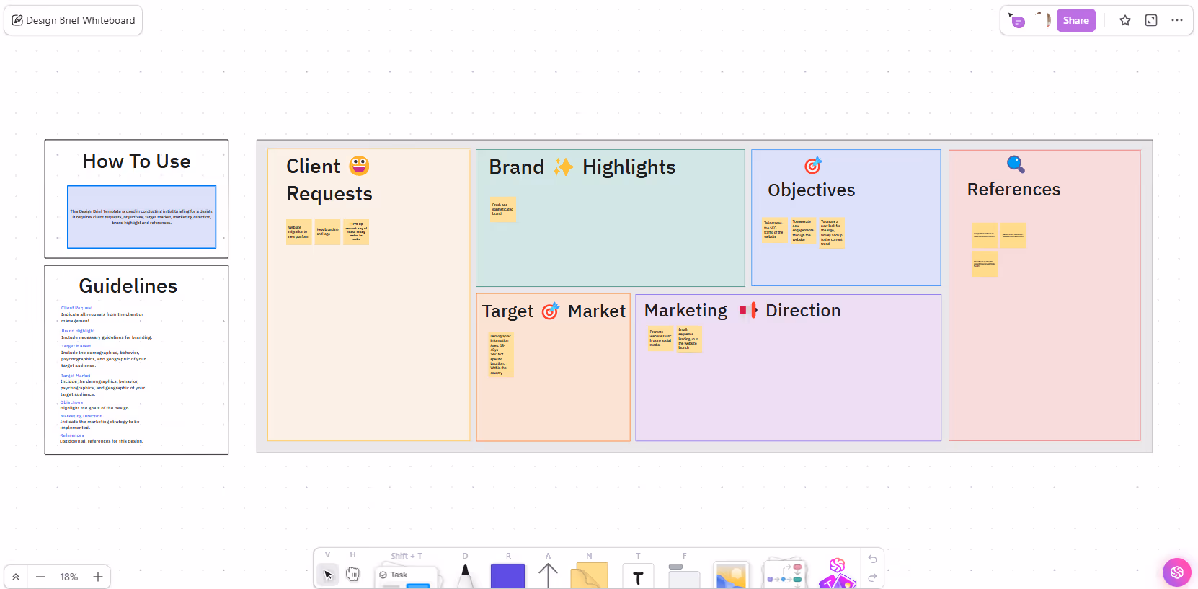
Task: Open the Image insertion tool
Action: point(731,575)
